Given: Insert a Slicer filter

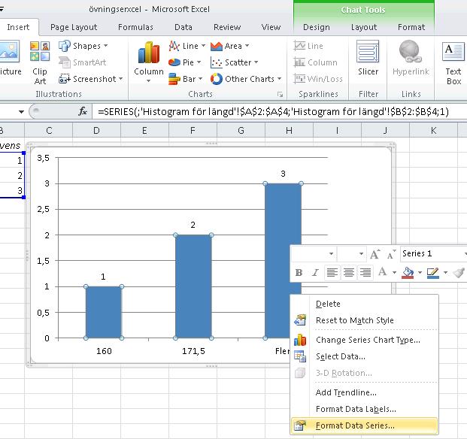Looking at the screenshot, I should (368, 59).
